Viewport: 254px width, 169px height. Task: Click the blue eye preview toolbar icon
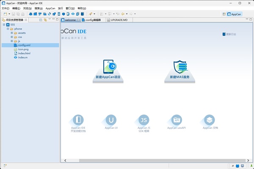click(73, 14)
